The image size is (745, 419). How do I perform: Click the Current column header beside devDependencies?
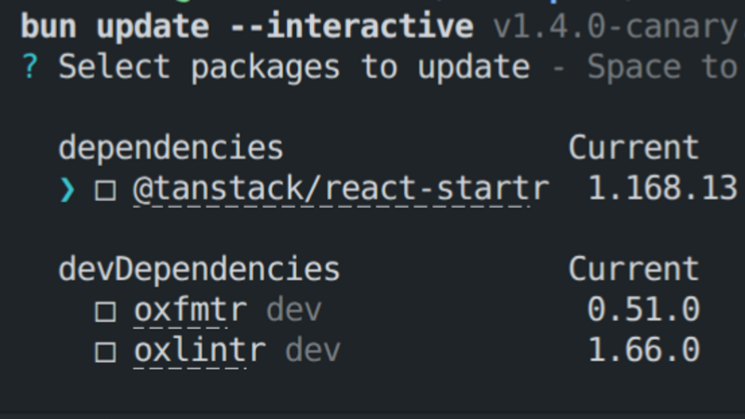pos(634,269)
